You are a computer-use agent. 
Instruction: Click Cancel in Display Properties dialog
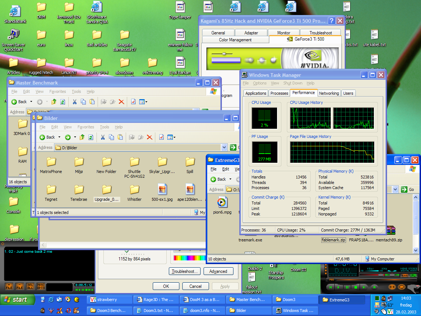196,286
